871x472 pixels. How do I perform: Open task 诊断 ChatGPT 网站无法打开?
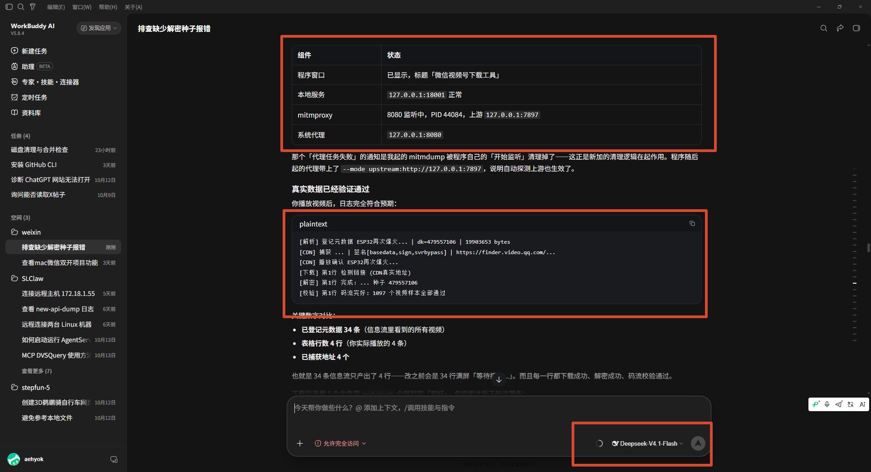[63, 180]
